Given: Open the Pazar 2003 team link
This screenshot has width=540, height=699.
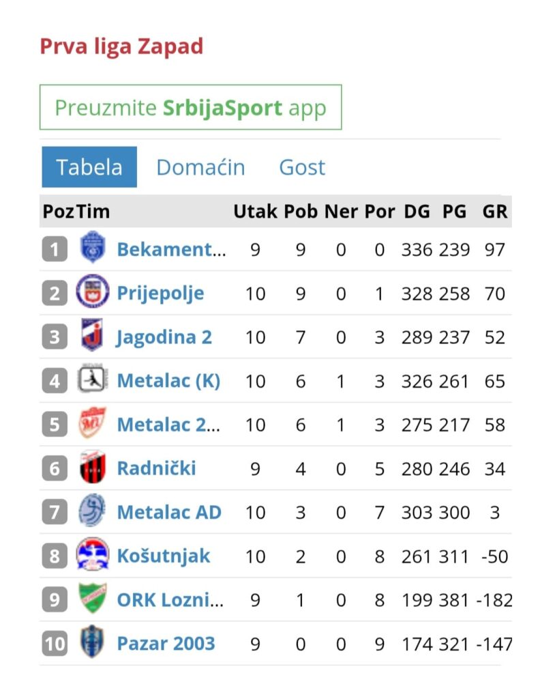Looking at the screenshot, I should (x=166, y=643).
